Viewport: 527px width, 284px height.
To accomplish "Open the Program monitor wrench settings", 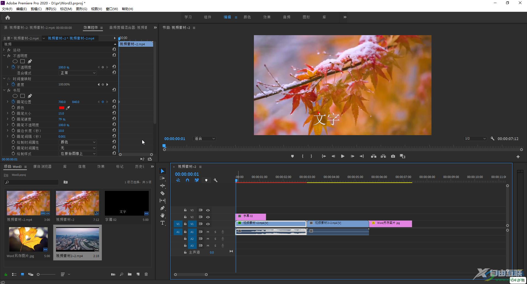I will (492, 139).
